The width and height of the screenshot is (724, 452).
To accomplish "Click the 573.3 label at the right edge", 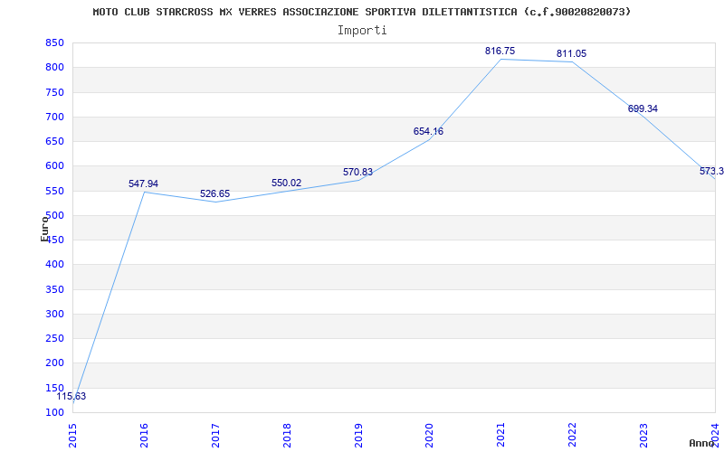I will coord(711,172).
